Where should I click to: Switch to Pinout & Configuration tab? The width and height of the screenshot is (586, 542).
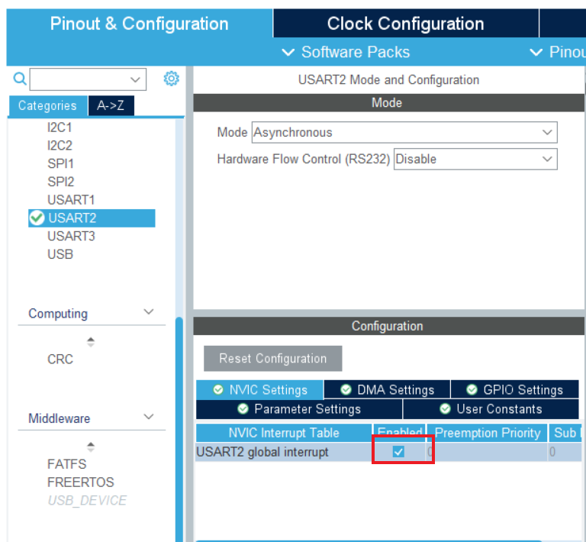(x=140, y=24)
